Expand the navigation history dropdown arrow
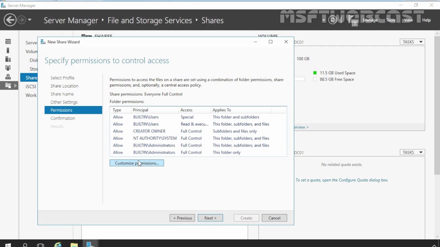 [30, 20]
